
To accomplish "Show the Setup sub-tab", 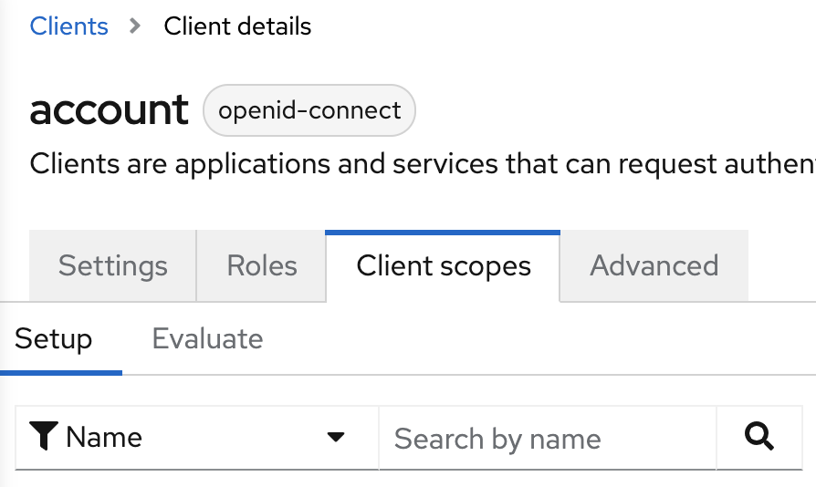I will click(x=54, y=339).
